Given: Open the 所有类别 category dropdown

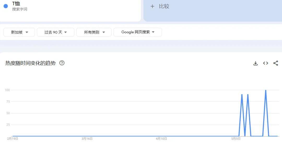Looking at the screenshot, I should pyautogui.click(x=94, y=32).
